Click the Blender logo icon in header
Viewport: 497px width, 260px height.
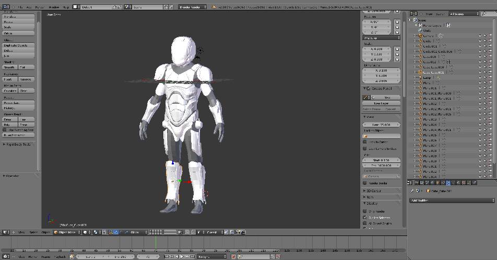point(214,7)
